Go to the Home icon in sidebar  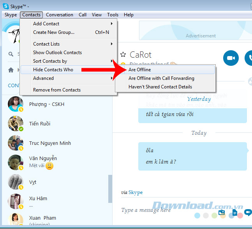[x=11, y=70]
